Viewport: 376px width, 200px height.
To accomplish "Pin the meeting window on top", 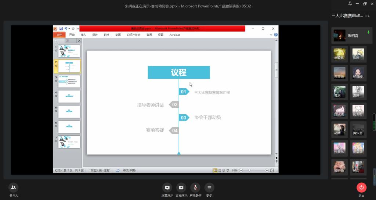I will pos(350,4).
